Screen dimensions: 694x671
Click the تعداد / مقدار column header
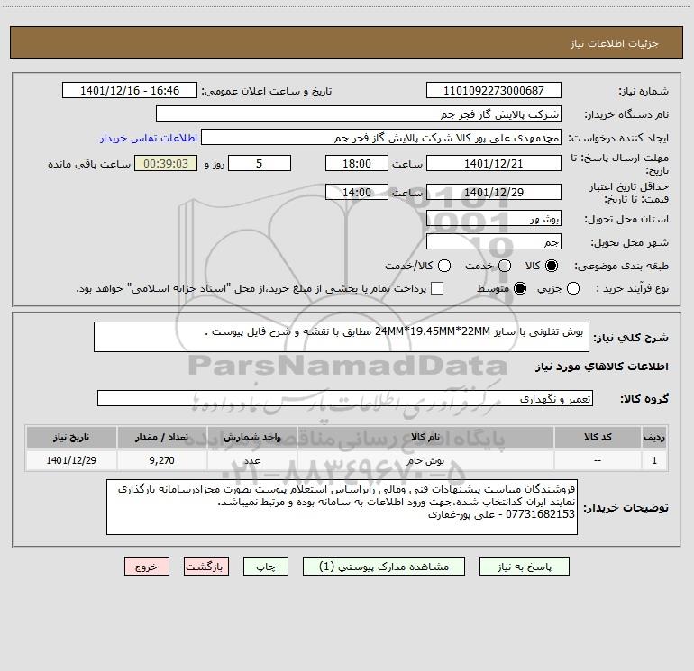[x=161, y=437]
